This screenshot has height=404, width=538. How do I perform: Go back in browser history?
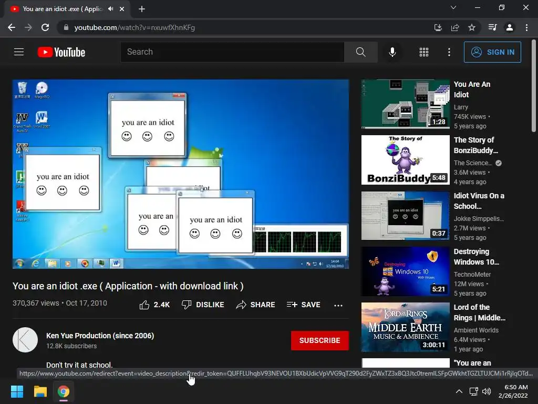coord(12,27)
